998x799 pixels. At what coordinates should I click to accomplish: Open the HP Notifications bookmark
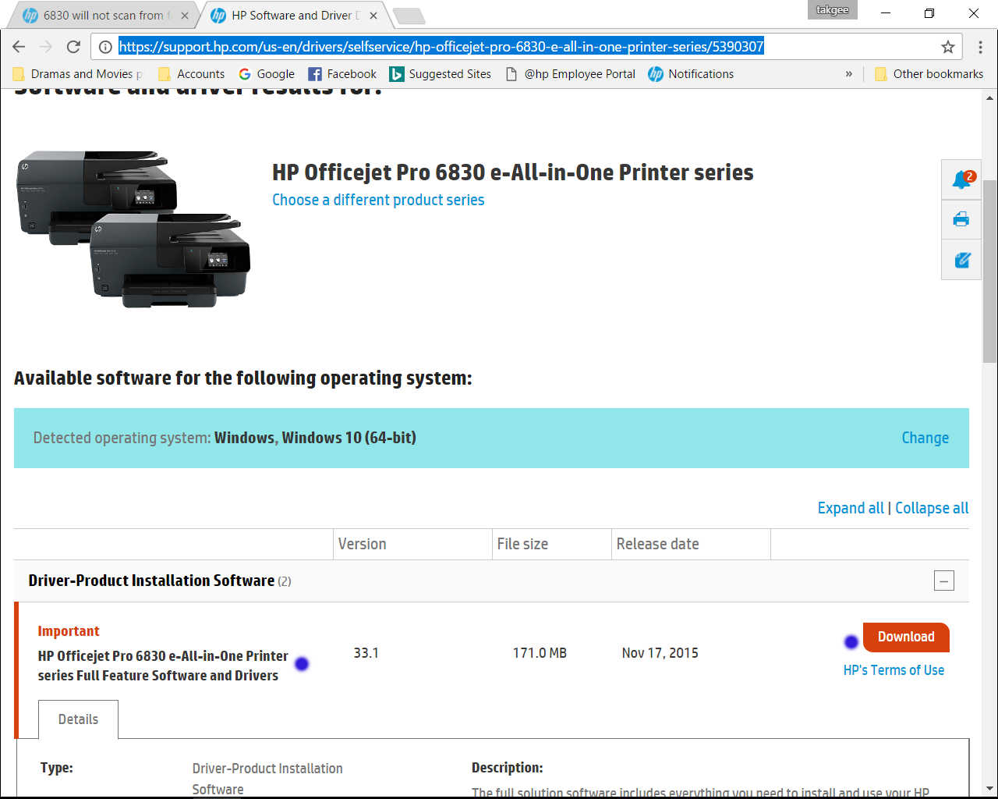pyautogui.click(x=691, y=74)
